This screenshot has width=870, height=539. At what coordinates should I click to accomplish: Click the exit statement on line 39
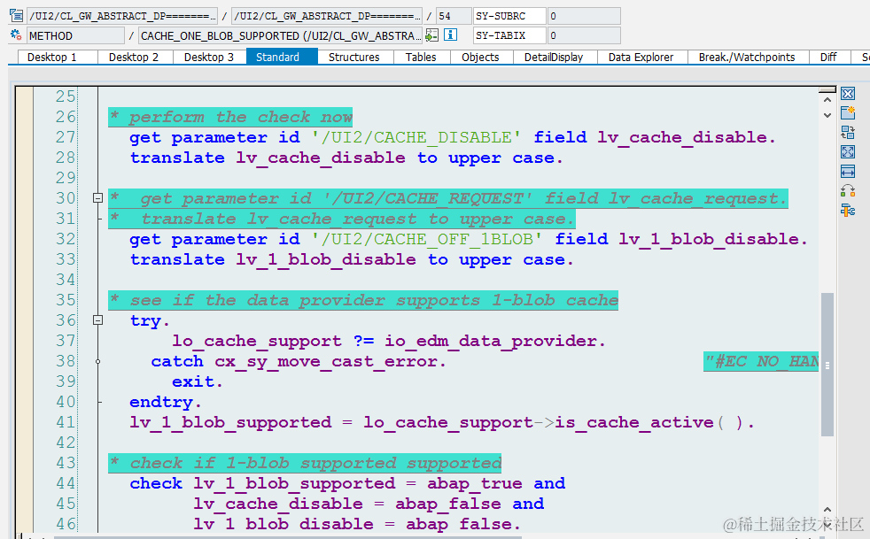point(197,381)
